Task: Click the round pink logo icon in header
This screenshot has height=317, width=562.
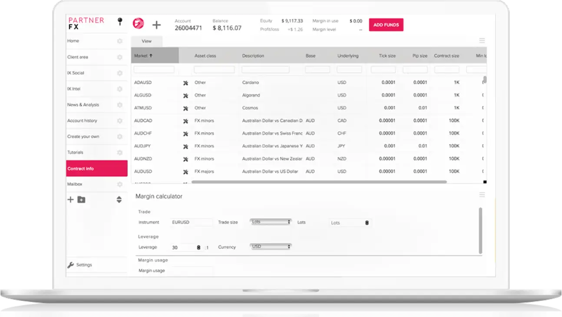Action: coord(138,23)
